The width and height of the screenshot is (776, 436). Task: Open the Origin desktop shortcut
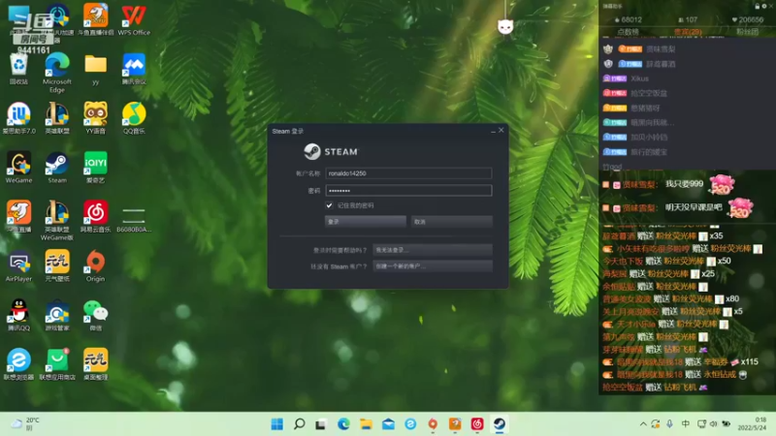click(95, 265)
